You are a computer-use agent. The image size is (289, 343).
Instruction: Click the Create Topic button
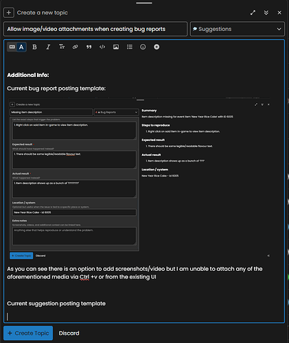click(28, 333)
